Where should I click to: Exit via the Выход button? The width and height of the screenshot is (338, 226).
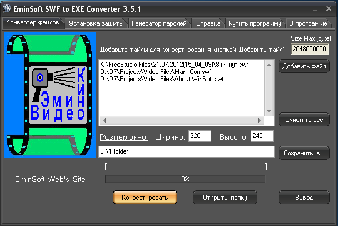304,197
